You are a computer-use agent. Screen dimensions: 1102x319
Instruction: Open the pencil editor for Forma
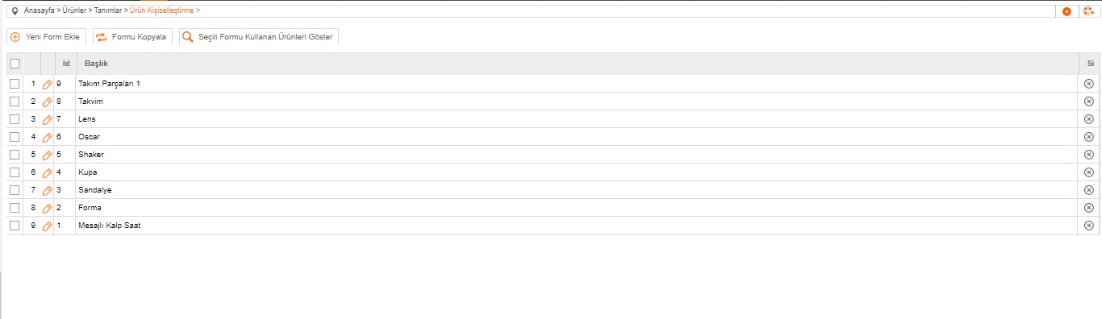click(x=47, y=209)
